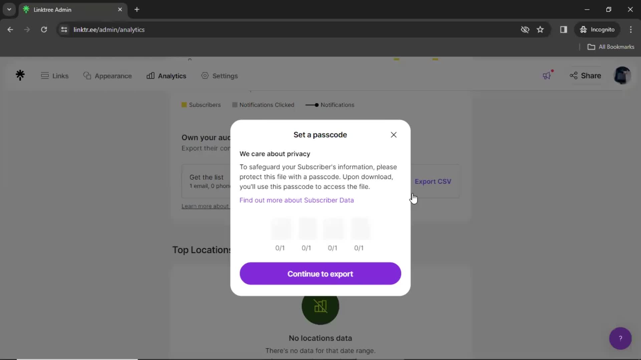The image size is (641, 360).
Task: Click the Linktree snowflake home icon
Action: coord(20,76)
